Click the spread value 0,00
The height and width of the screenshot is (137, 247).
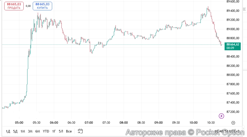28,6
